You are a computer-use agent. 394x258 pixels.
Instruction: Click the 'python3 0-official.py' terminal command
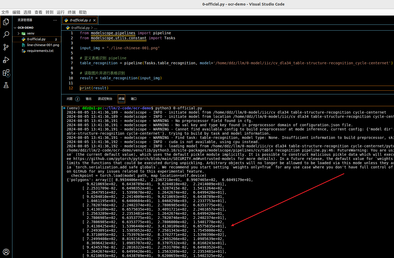(179, 108)
